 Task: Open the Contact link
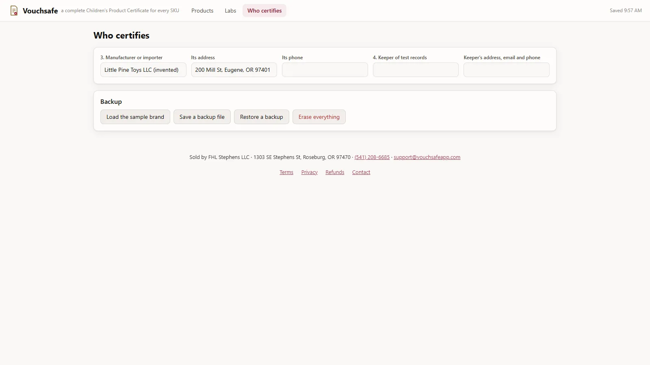361,172
